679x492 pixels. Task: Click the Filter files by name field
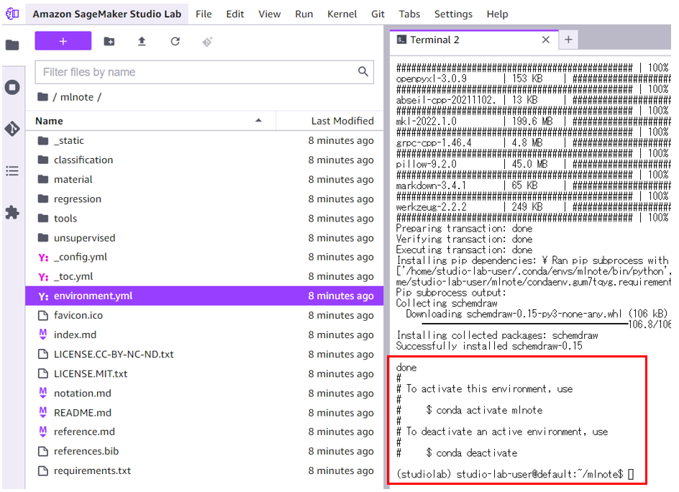[x=204, y=72]
